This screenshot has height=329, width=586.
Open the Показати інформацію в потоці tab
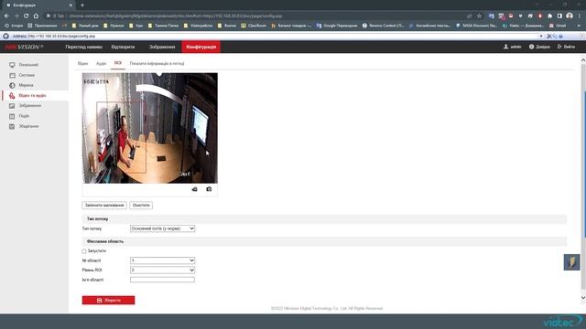point(157,63)
